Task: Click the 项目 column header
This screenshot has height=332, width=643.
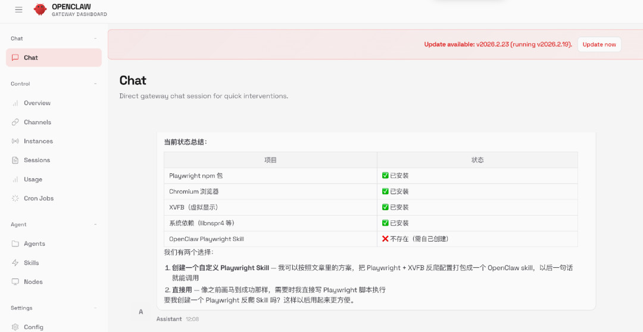Action: [x=270, y=160]
